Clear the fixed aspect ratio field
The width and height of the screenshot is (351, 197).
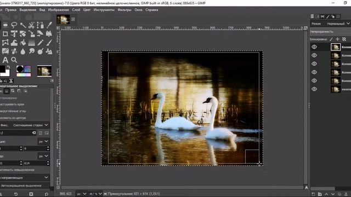click(x=34, y=132)
